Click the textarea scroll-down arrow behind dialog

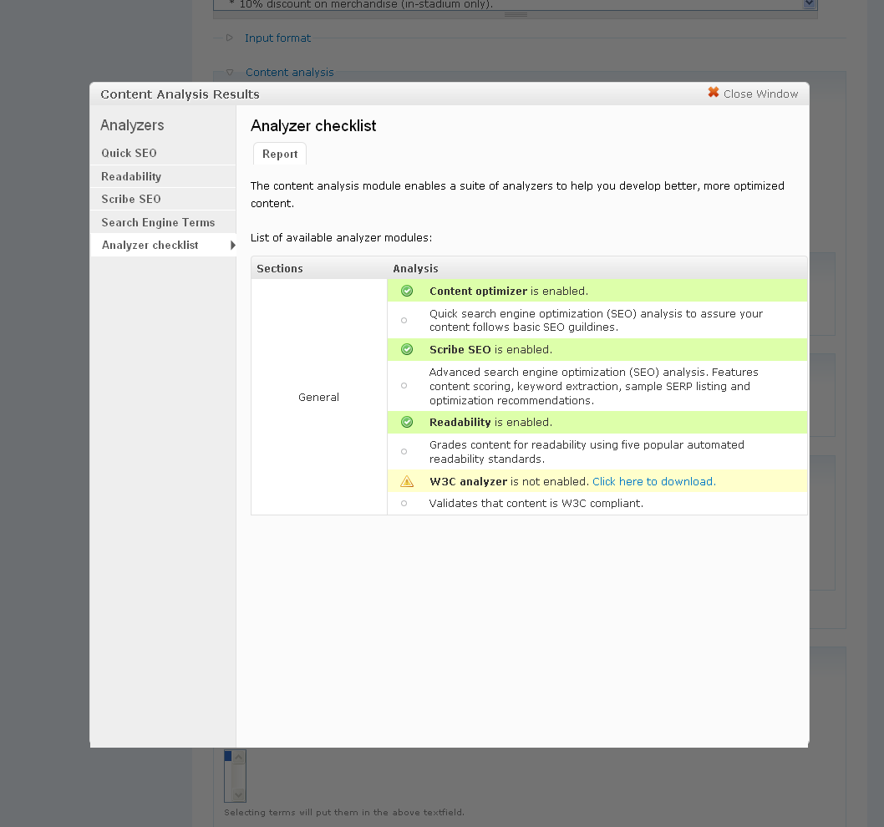click(809, 3)
